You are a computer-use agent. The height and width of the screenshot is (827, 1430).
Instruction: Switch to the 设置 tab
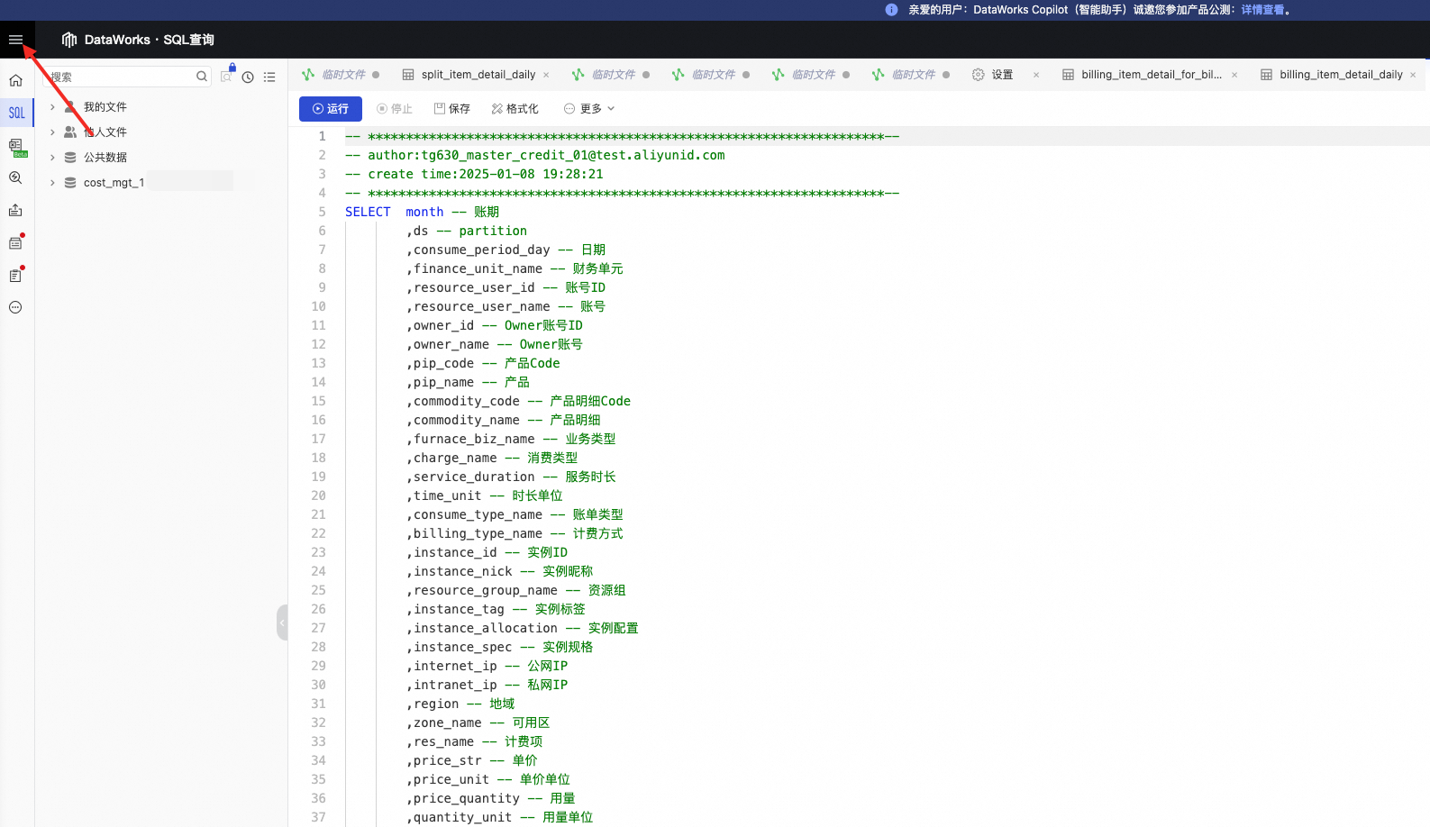(x=993, y=75)
